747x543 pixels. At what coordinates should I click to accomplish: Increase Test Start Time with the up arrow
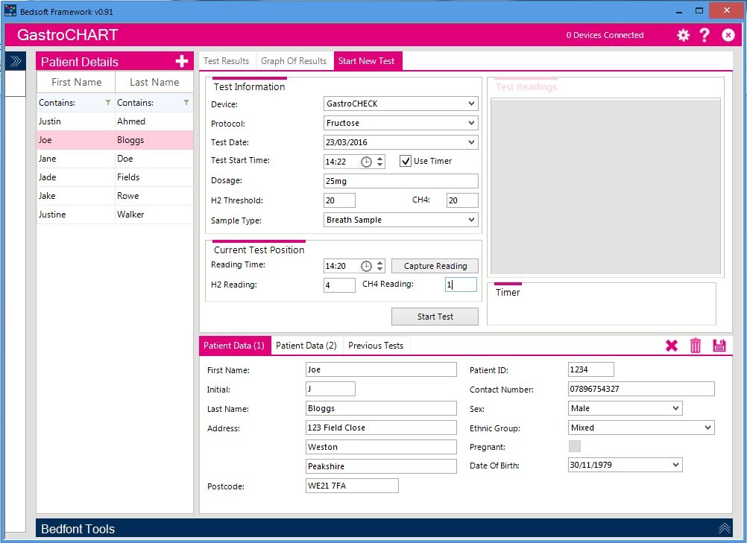click(379, 159)
